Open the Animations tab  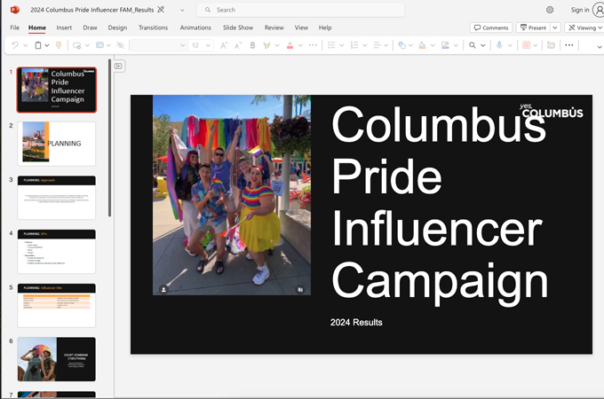pos(195,27)
